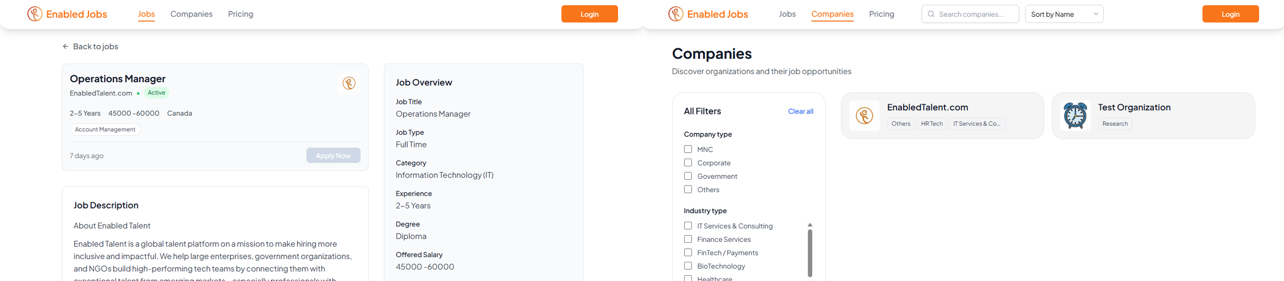
Task: Click the Test Organization alarm clock icon
Action: click(x=1075, y=116)
